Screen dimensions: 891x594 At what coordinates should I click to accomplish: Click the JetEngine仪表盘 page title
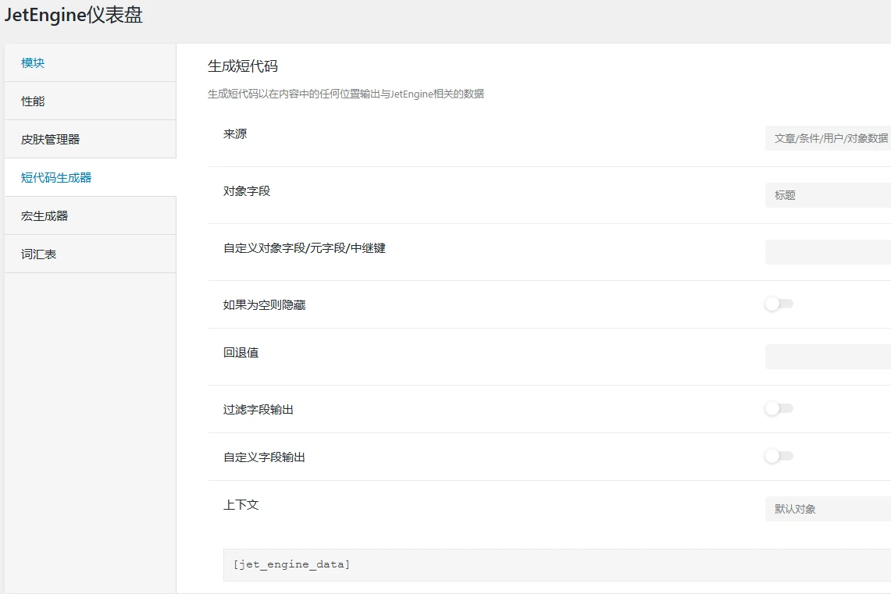[x=73, y=15]
